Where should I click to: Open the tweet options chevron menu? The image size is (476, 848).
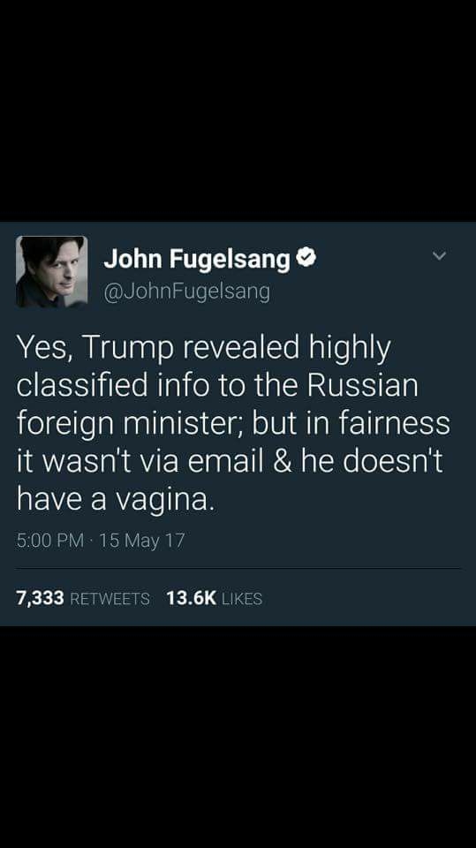click(440, 256)
